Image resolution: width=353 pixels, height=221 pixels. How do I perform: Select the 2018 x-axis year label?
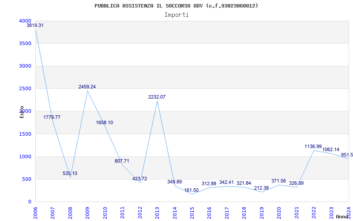tap(244, 213)
